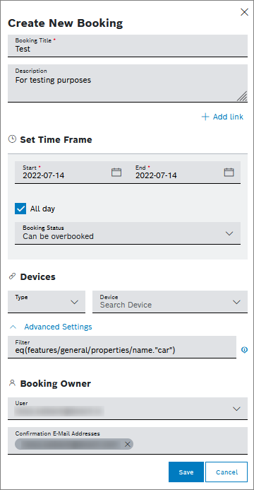Open the Search Device dropdown

[x=170, y=301]
